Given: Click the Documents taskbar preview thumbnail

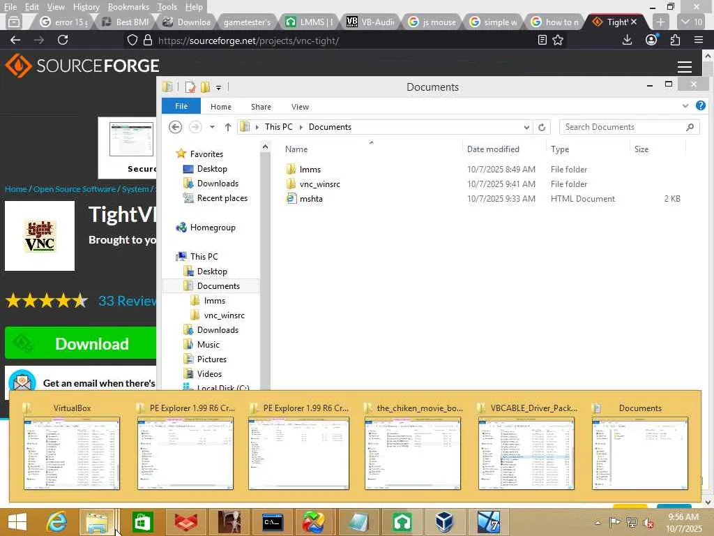Looking at the screenshot, I should [640, 453].
